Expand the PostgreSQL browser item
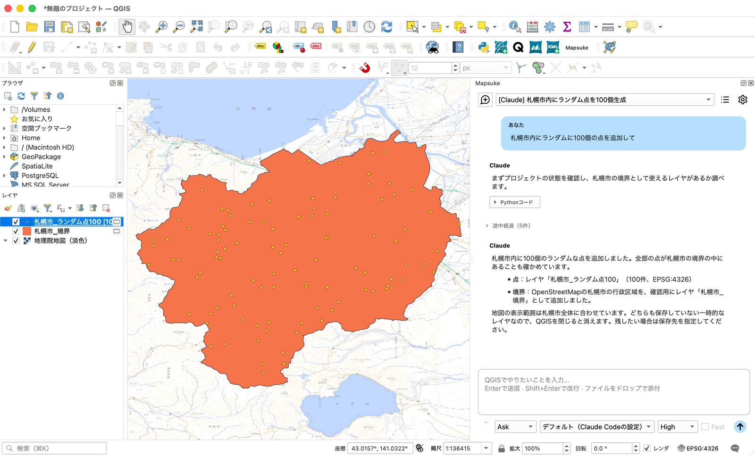Screen dimensions: 755x456 point(5,175)
